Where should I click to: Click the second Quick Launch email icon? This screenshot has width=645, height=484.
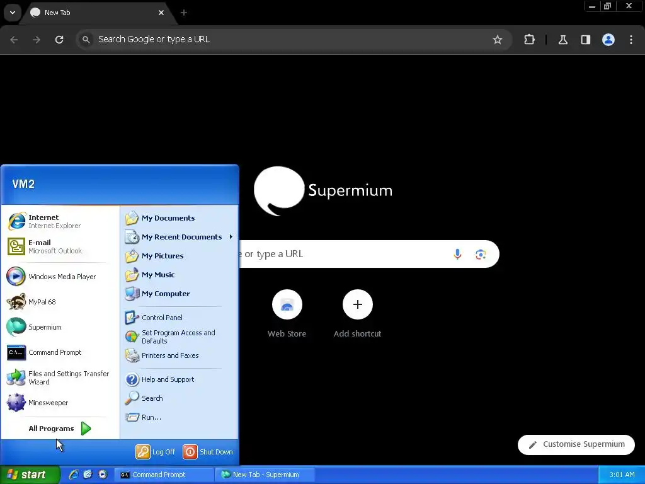88,475
